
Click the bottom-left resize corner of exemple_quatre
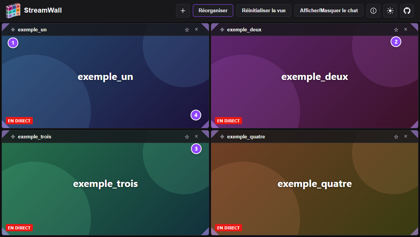tap(214, 232)
